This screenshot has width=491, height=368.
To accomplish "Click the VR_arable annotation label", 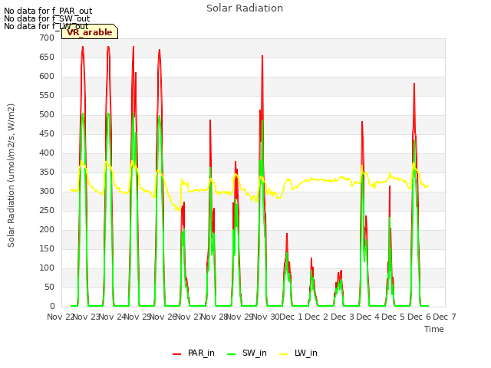I will tap(90, 32).
